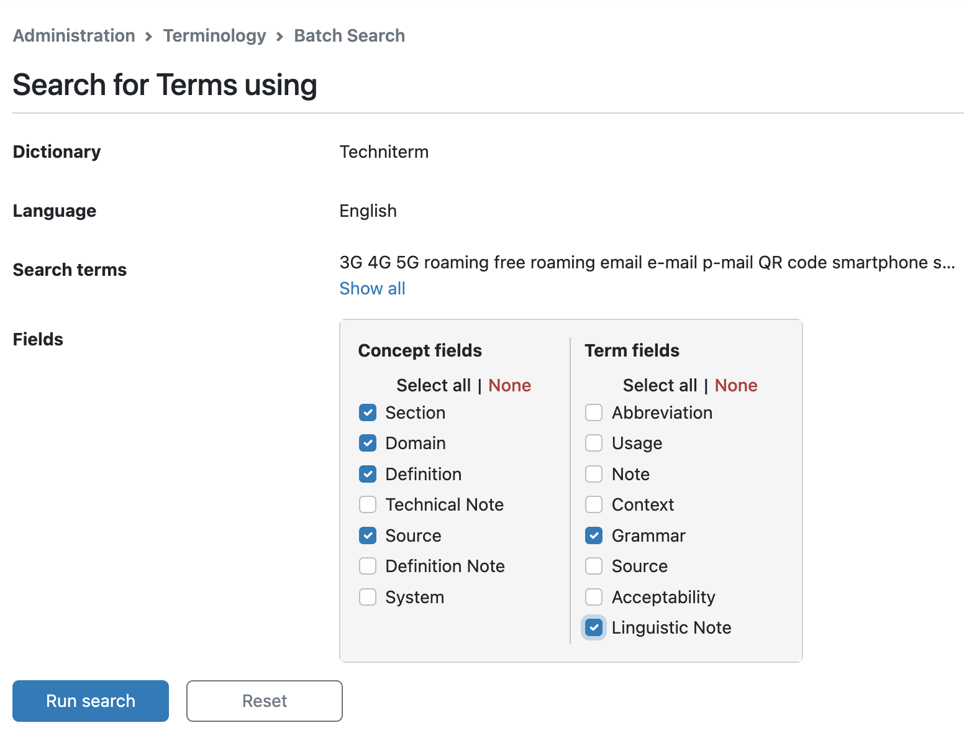This screenshot has height=738, width=964.
Task: Show all search terms
Action: coord(373,288)
